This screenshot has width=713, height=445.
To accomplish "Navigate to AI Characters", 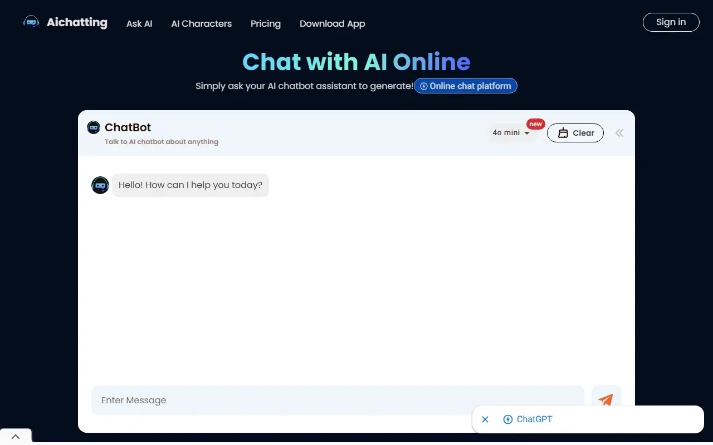I will tap(201, 23).
